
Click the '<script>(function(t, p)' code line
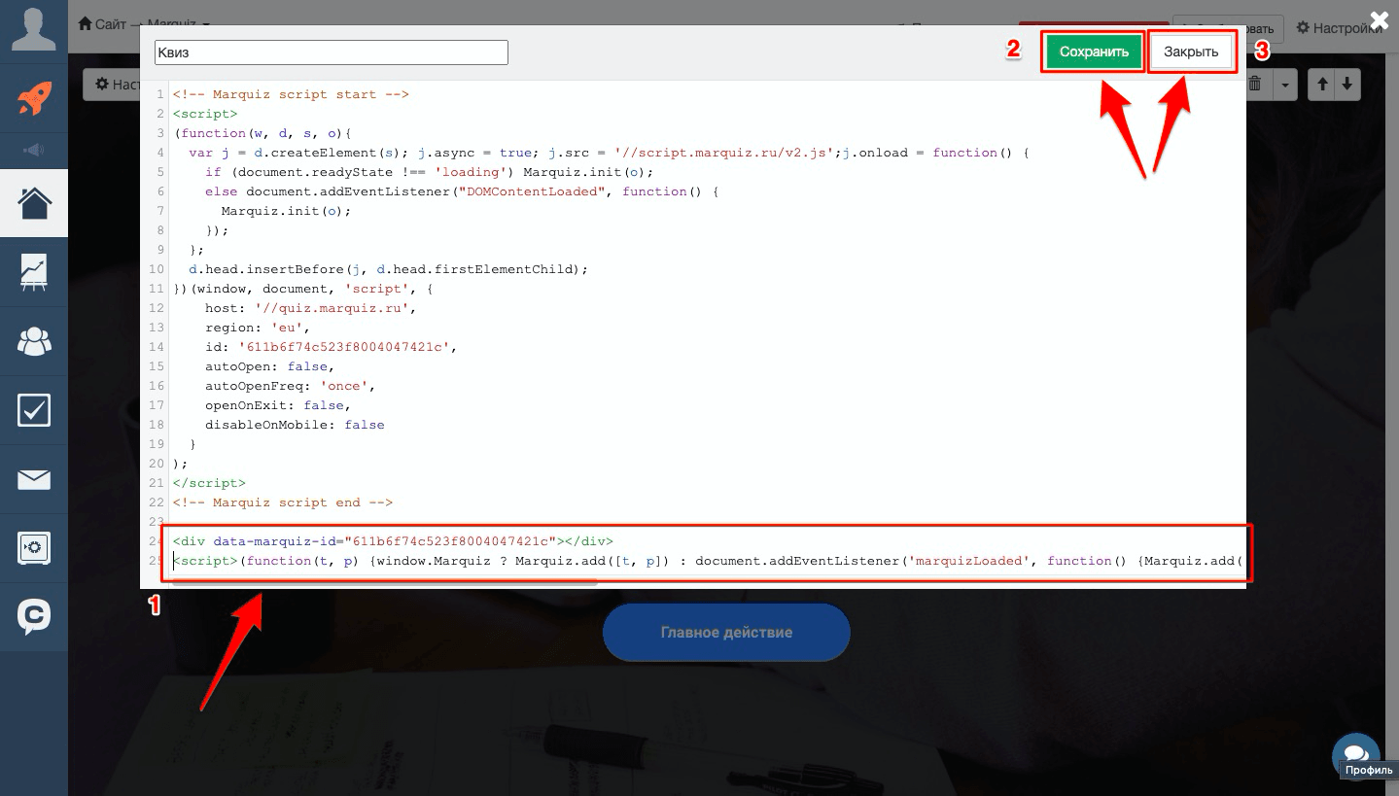[708, 561]
